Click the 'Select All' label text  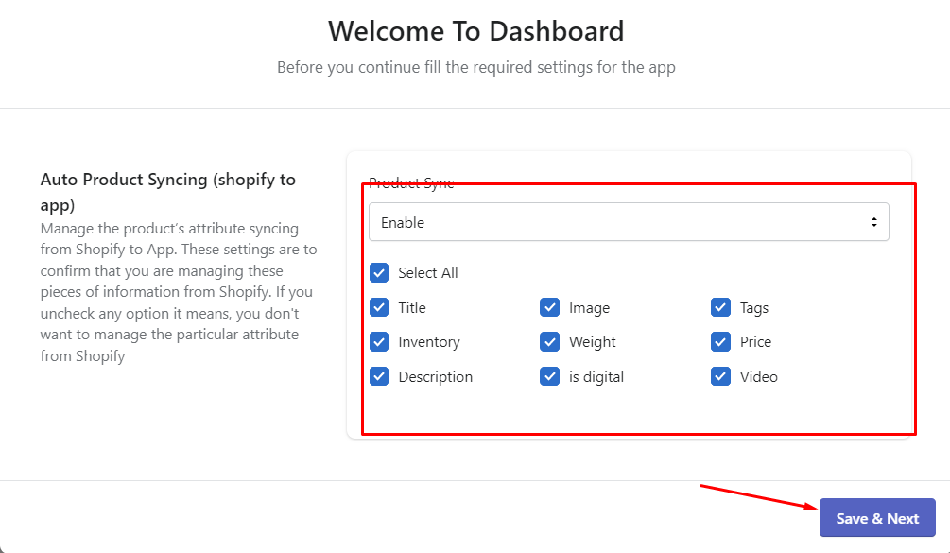[428, 273]
